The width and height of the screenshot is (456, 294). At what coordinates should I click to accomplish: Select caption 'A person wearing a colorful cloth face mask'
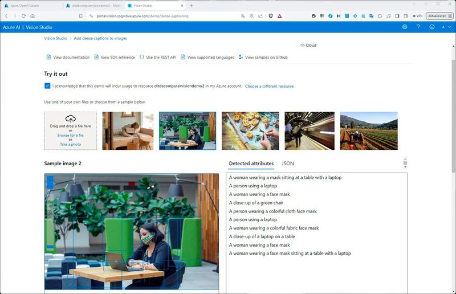pos(273,211)
